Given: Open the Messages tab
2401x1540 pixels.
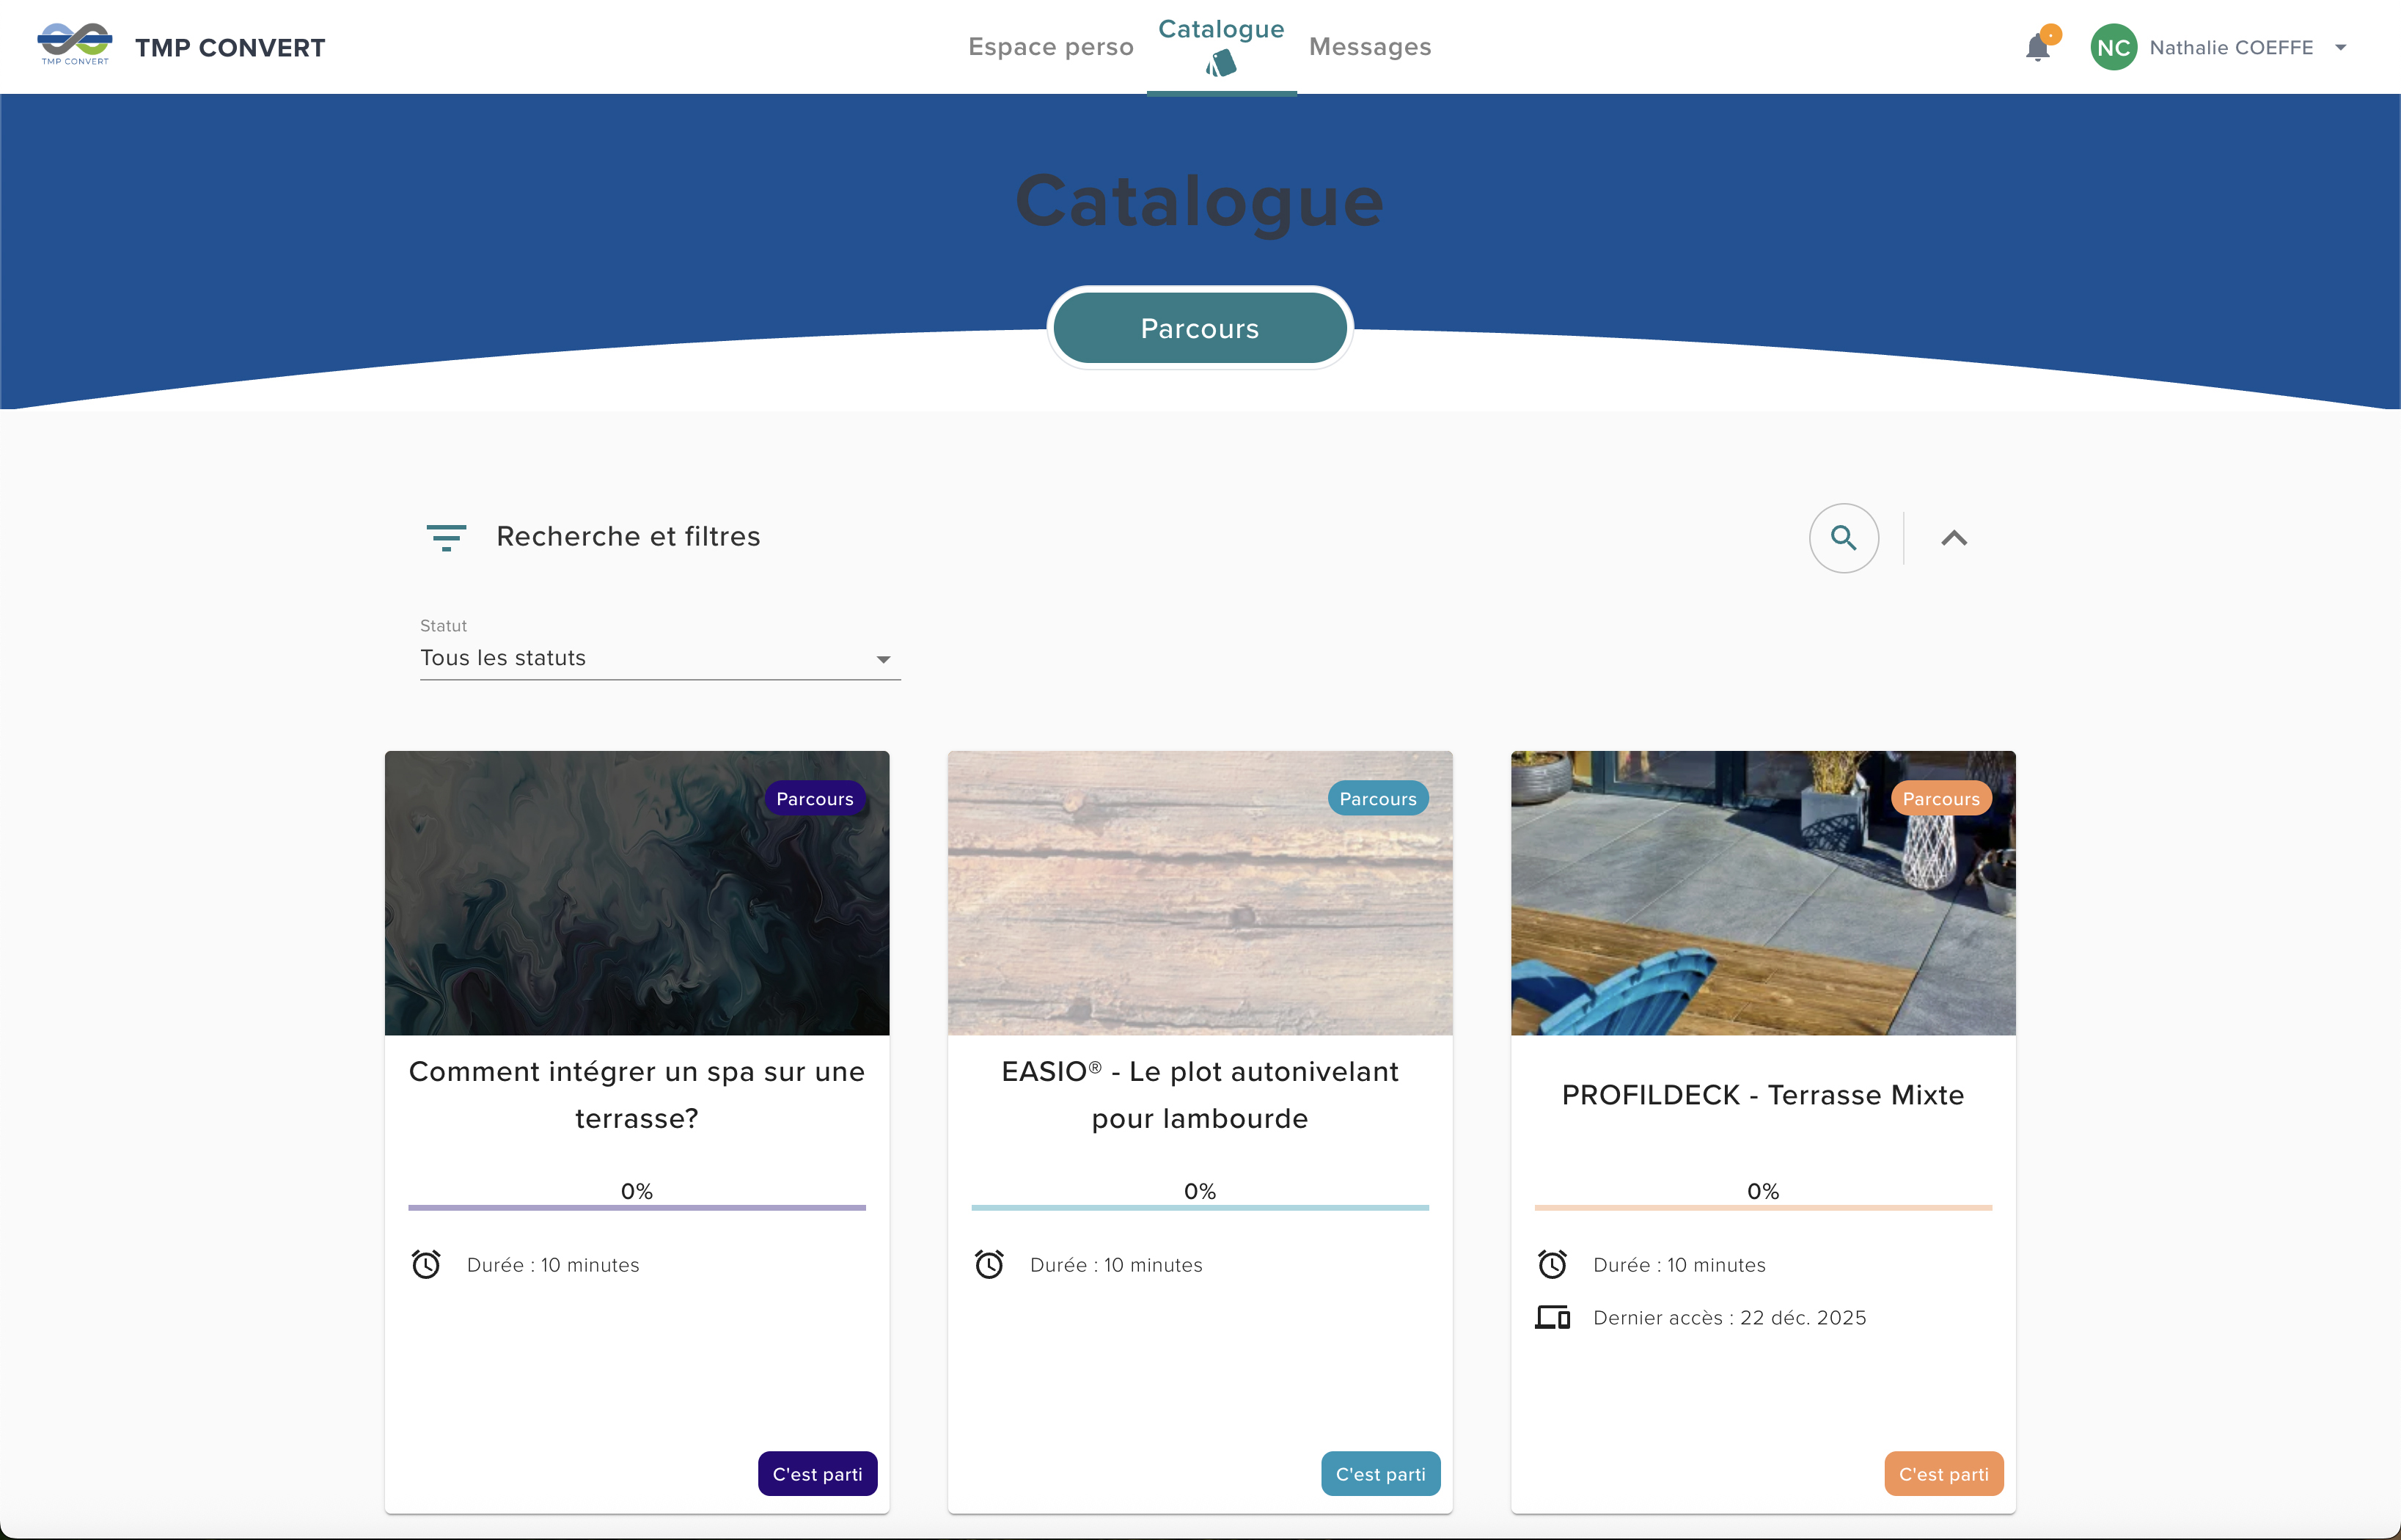Looking at the screenshot, I should 1370,47.
